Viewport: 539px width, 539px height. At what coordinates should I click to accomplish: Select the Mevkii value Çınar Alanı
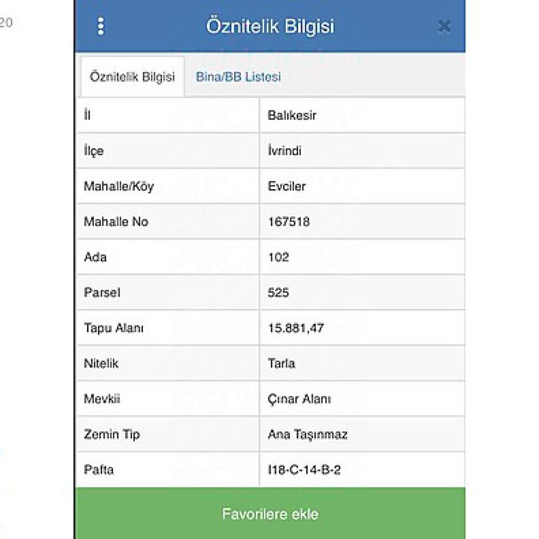(x=299, y=399)
